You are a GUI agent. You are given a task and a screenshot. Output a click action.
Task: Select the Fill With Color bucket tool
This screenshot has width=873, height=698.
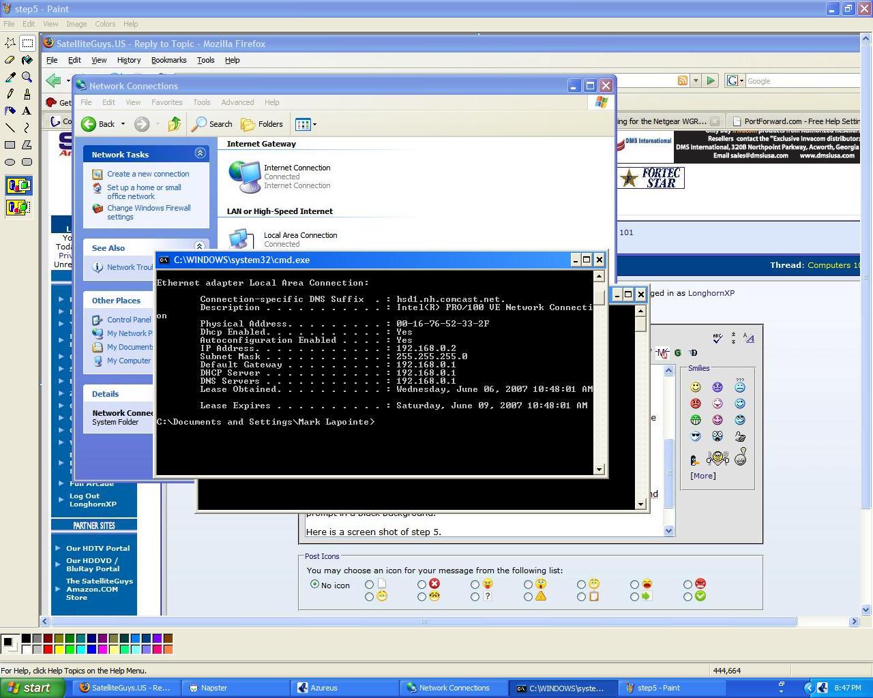pos(27,60)
